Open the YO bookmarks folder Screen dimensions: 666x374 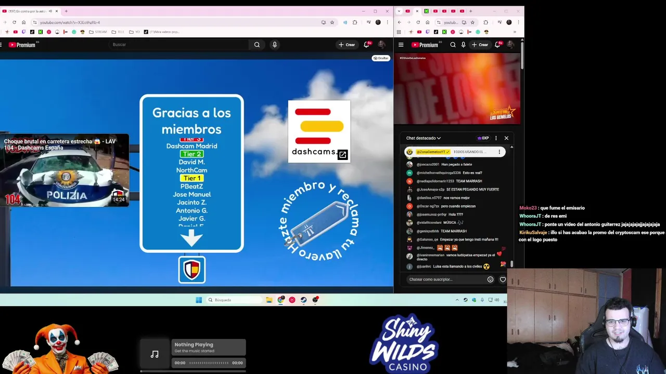[x=134, y=32]
